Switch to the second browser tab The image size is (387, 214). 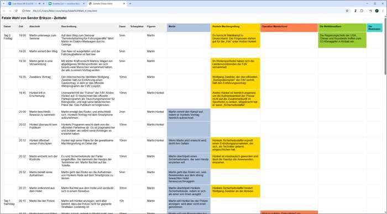pos(67,4)
